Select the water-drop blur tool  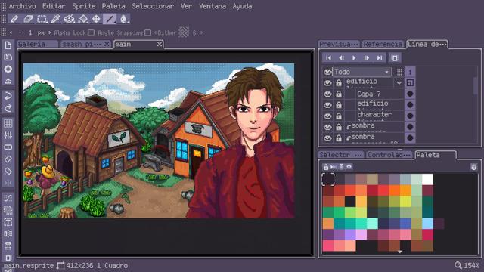(x=123, y=19)
